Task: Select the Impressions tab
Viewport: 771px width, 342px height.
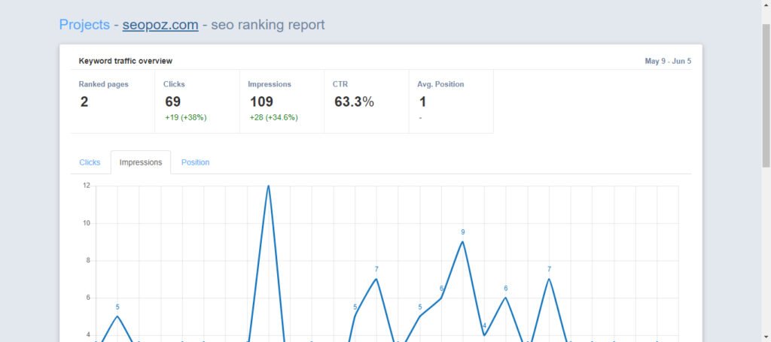Action: [x=141, y=162]
